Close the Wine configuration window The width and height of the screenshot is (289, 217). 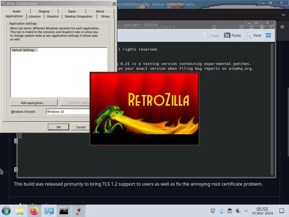(113, 3)
